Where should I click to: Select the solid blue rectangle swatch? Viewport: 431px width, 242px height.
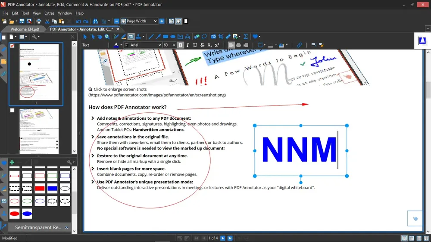(x=52, y=189)
